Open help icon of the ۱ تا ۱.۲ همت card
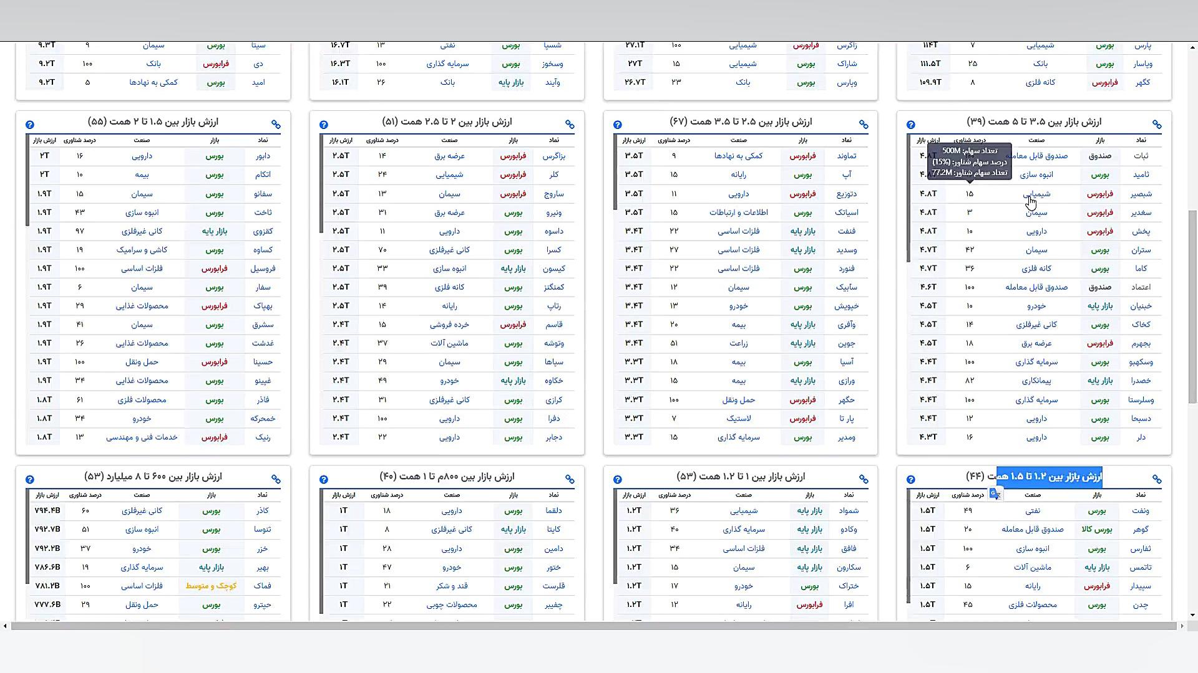Screen dimensions: 1198x673 (618, 479)
